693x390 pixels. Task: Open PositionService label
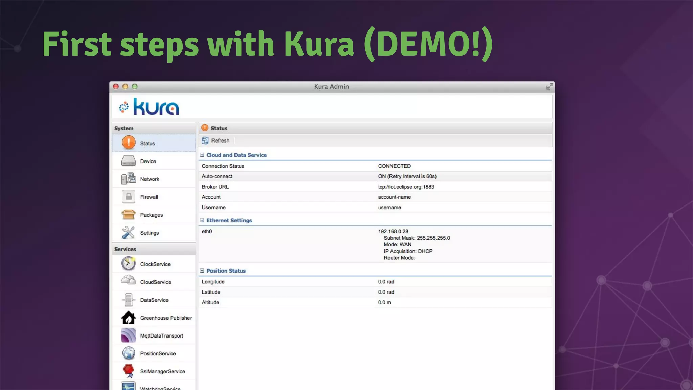tap(158, 354)
